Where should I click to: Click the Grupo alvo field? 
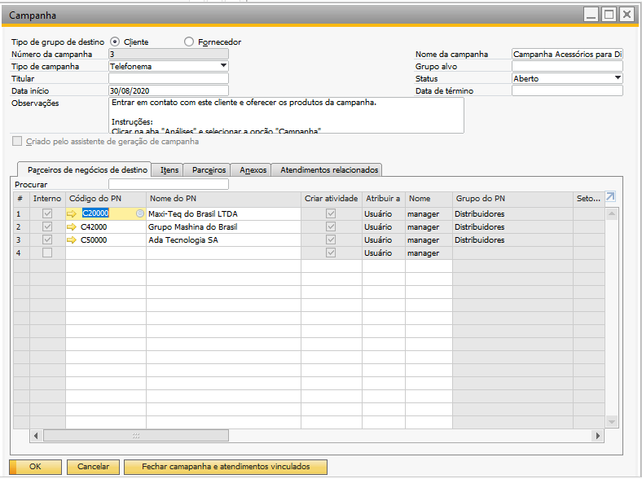567,66
